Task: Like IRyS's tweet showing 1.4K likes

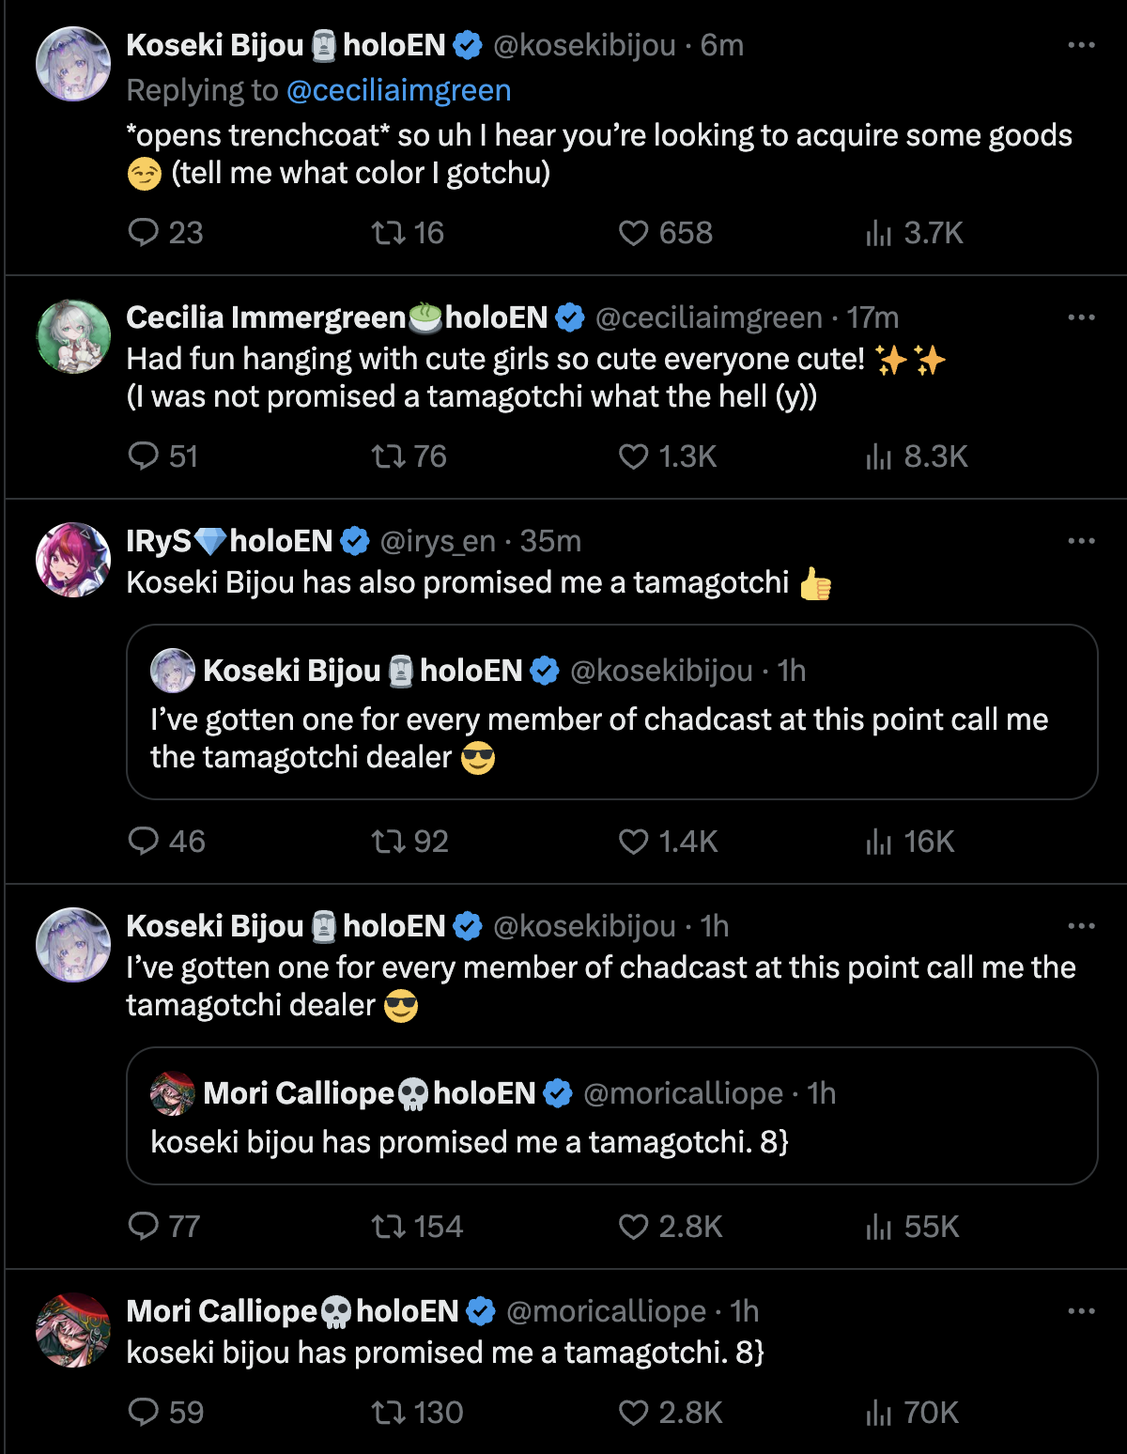Action: [668, 842]
